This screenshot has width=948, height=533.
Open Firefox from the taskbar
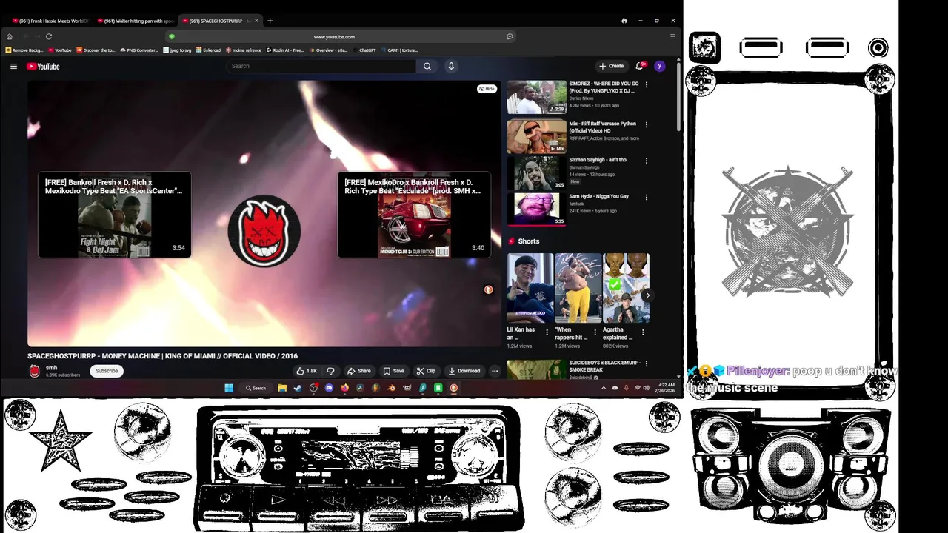344,388
